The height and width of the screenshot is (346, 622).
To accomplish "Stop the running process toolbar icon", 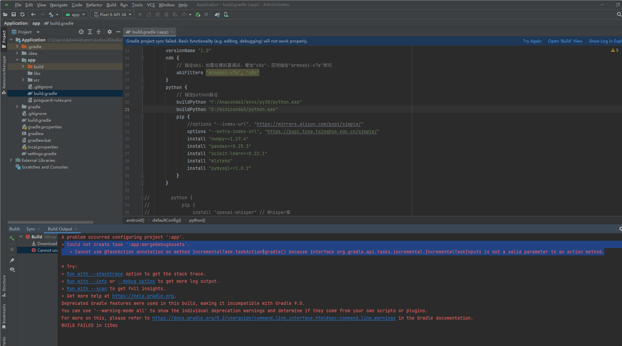I will coord(206,14).
